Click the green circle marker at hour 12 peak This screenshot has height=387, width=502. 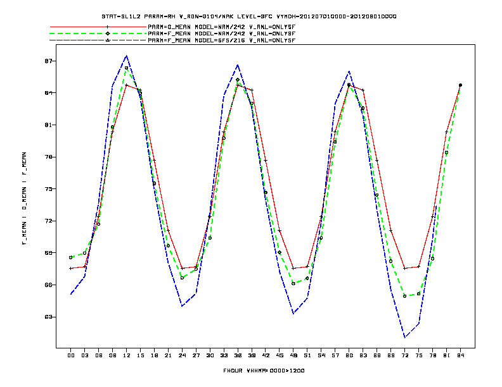[x=127, y=68]
